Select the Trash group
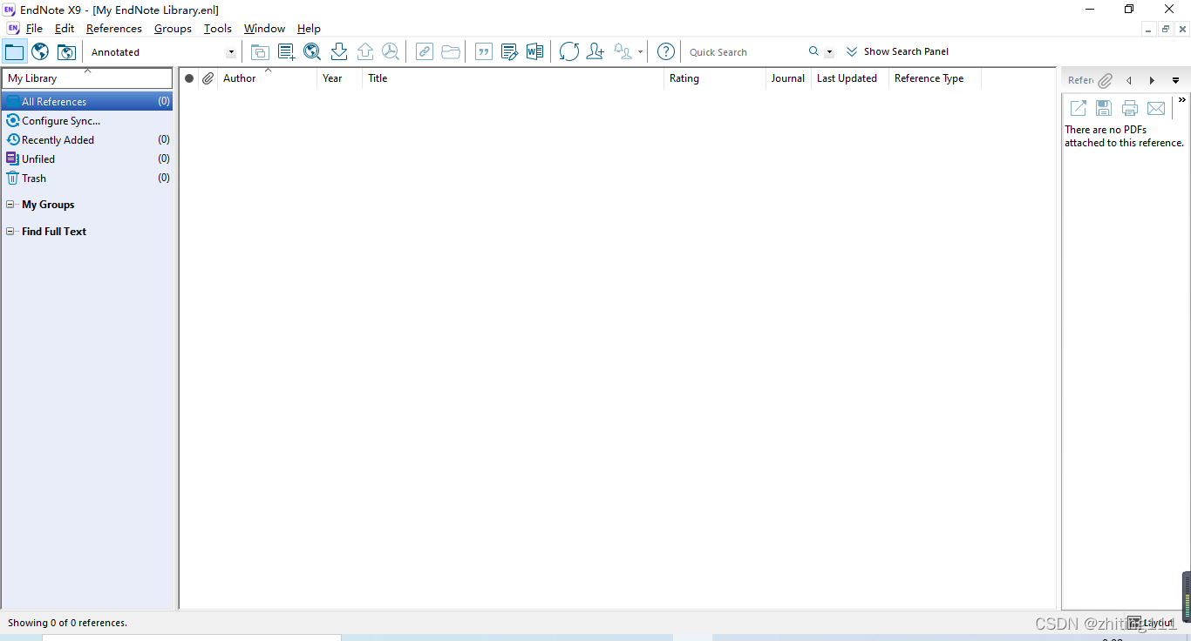Image resolution: width=1191 pixels, height=641 pixels. tap(87, 178)
